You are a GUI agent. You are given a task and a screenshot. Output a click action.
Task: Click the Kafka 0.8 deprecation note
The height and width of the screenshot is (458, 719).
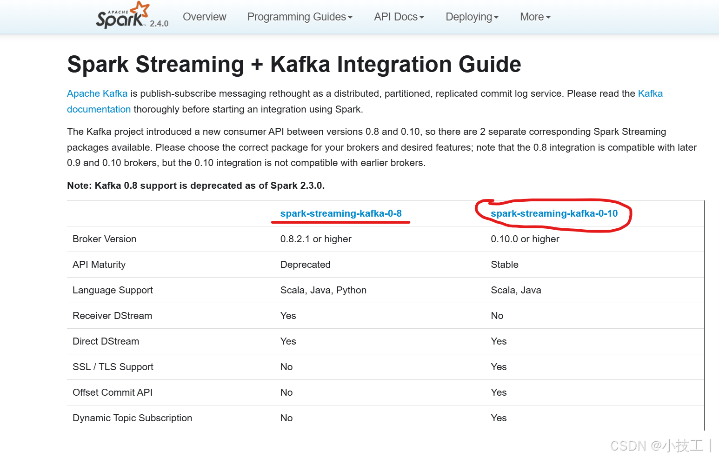pos(196,186)
